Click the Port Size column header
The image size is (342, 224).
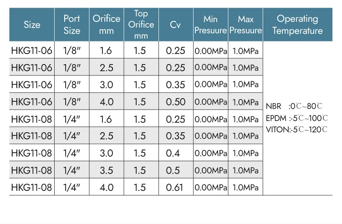click(72, 25)
